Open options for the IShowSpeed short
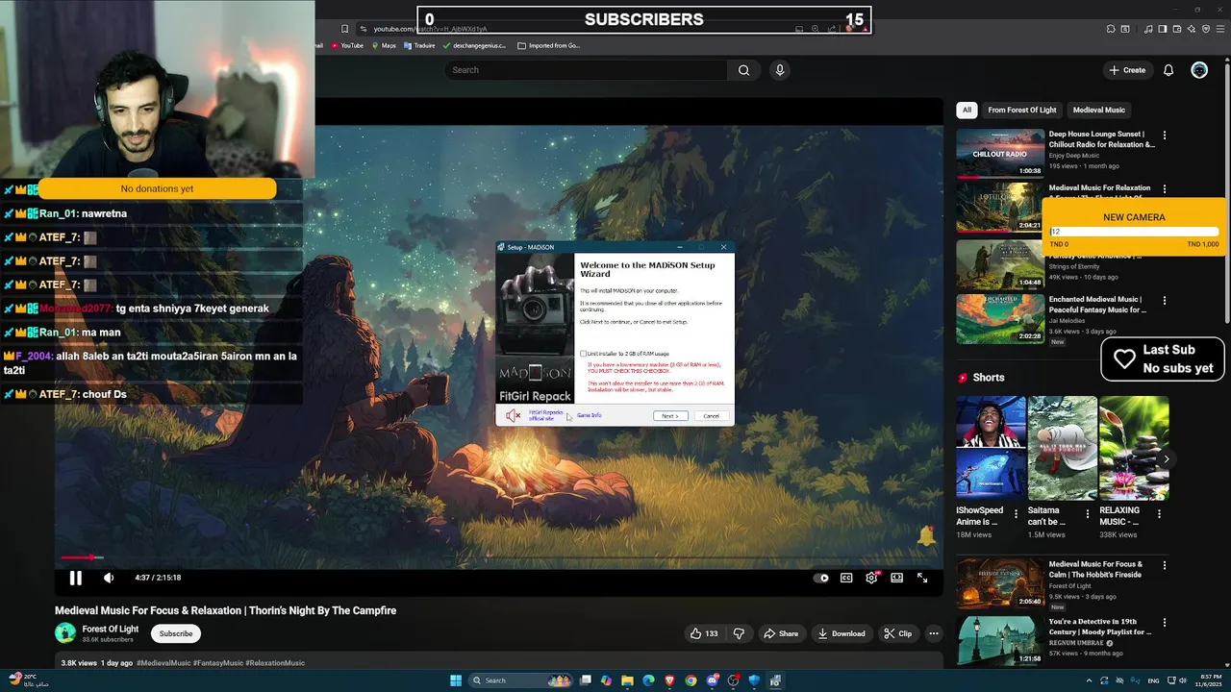The width and height of the screenshot is (1231, 692). pyautogui.click(x=1017, y=513)
